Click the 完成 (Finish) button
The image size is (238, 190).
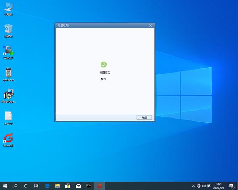click(144, 117)
